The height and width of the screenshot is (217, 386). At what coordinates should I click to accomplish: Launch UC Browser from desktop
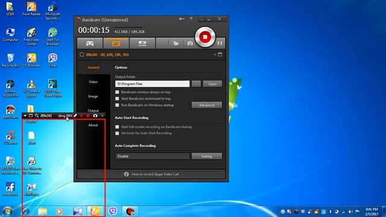pyautogui.click(x=31, y=60)
